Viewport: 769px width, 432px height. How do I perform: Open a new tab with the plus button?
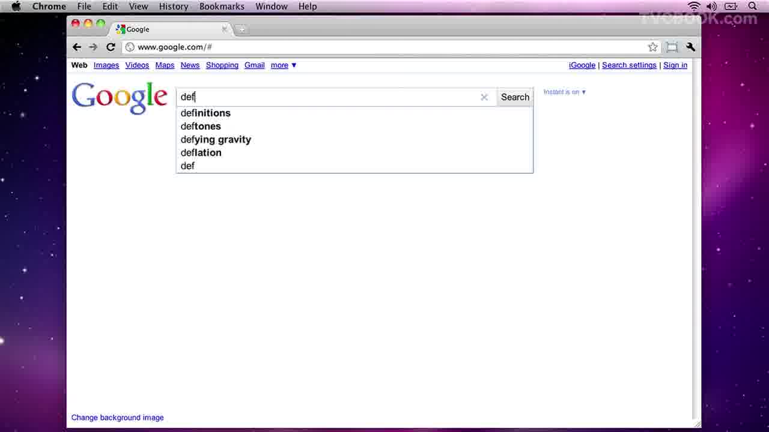(242, 29)
